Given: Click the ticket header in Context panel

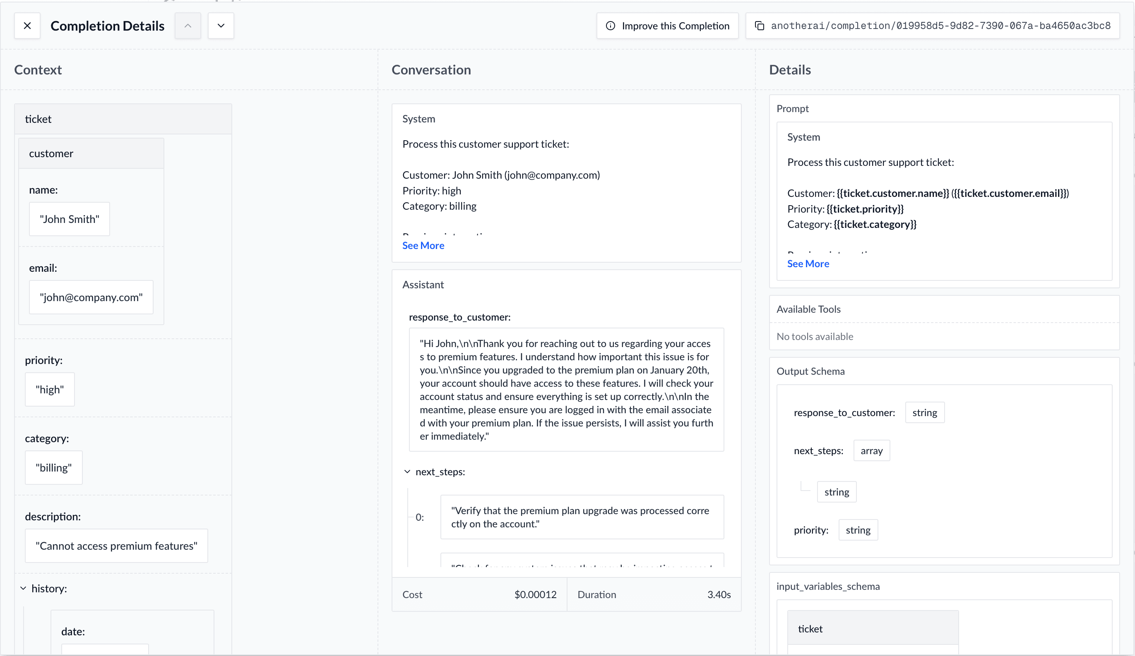Looking at the screenshot, I should point(123,119).
